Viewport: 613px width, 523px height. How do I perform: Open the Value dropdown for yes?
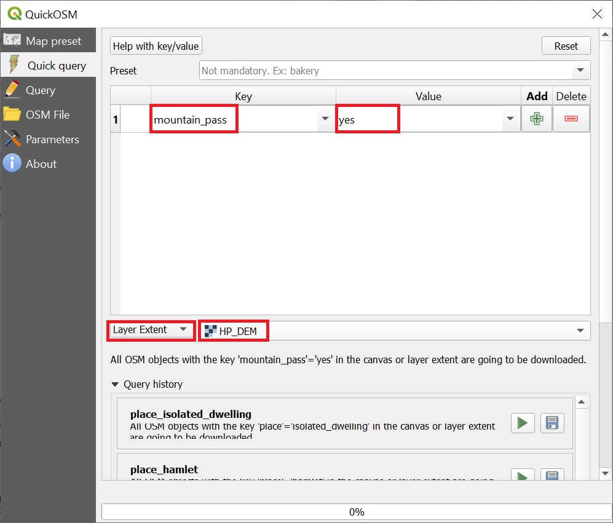pyautogui.click(x=510, y=119)
